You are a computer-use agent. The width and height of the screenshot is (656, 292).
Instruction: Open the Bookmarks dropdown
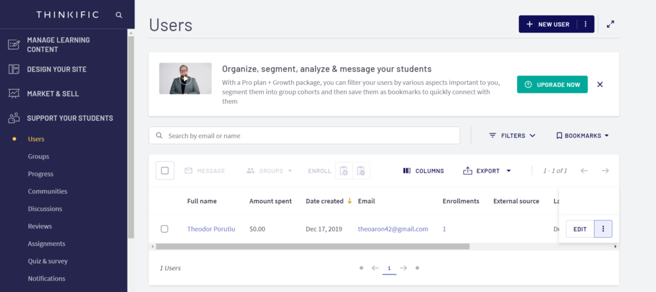[582, 135]
